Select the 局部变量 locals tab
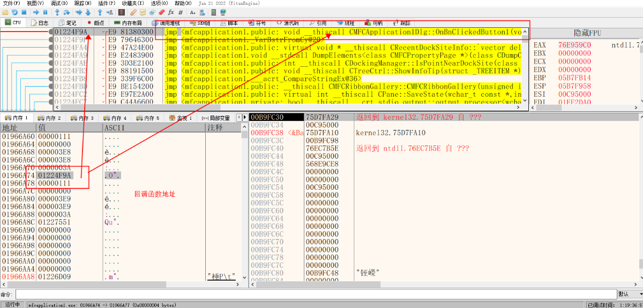This screenshot has height=308, width=643. [x=215, y=118]
